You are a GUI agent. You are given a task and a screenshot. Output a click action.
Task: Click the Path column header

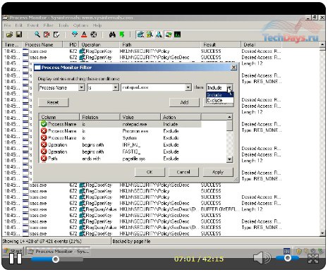[x=160, y=44]
